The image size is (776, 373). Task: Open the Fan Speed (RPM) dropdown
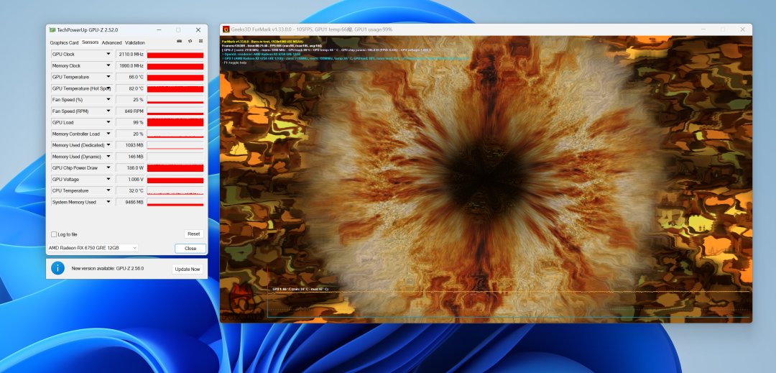pos(108,111)
